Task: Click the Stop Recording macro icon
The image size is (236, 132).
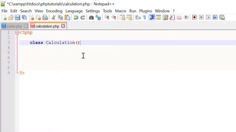Action: click(201, 17)
